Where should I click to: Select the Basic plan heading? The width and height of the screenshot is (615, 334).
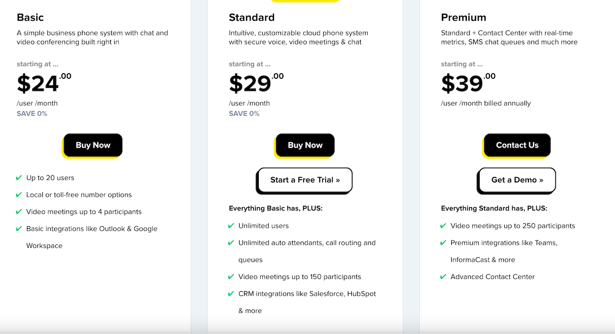[31, 18]
